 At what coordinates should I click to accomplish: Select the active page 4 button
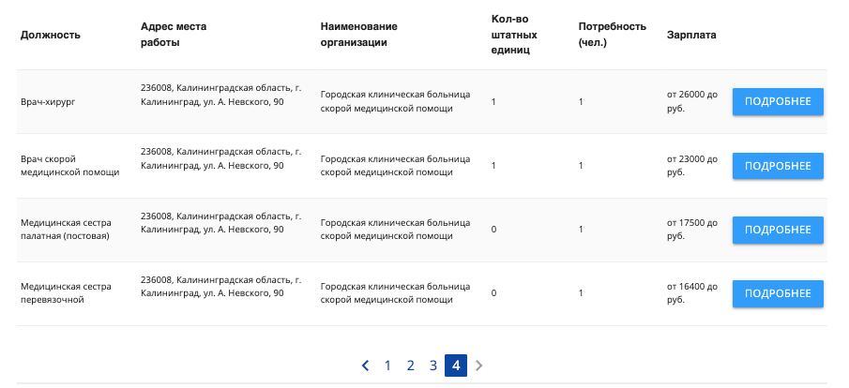click(456, 366)
